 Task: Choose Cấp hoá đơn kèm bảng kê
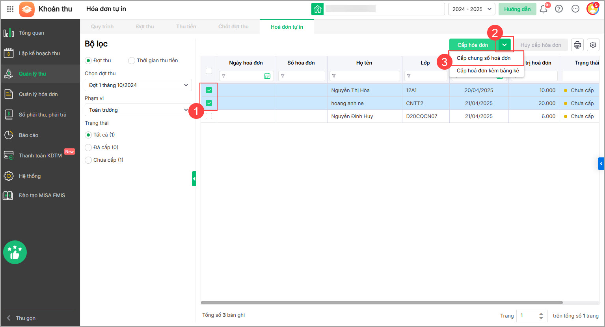[x=488, y=71]
